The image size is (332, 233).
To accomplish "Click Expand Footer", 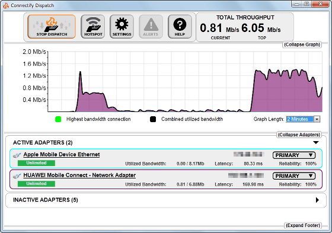I will [x=303, y=225].
